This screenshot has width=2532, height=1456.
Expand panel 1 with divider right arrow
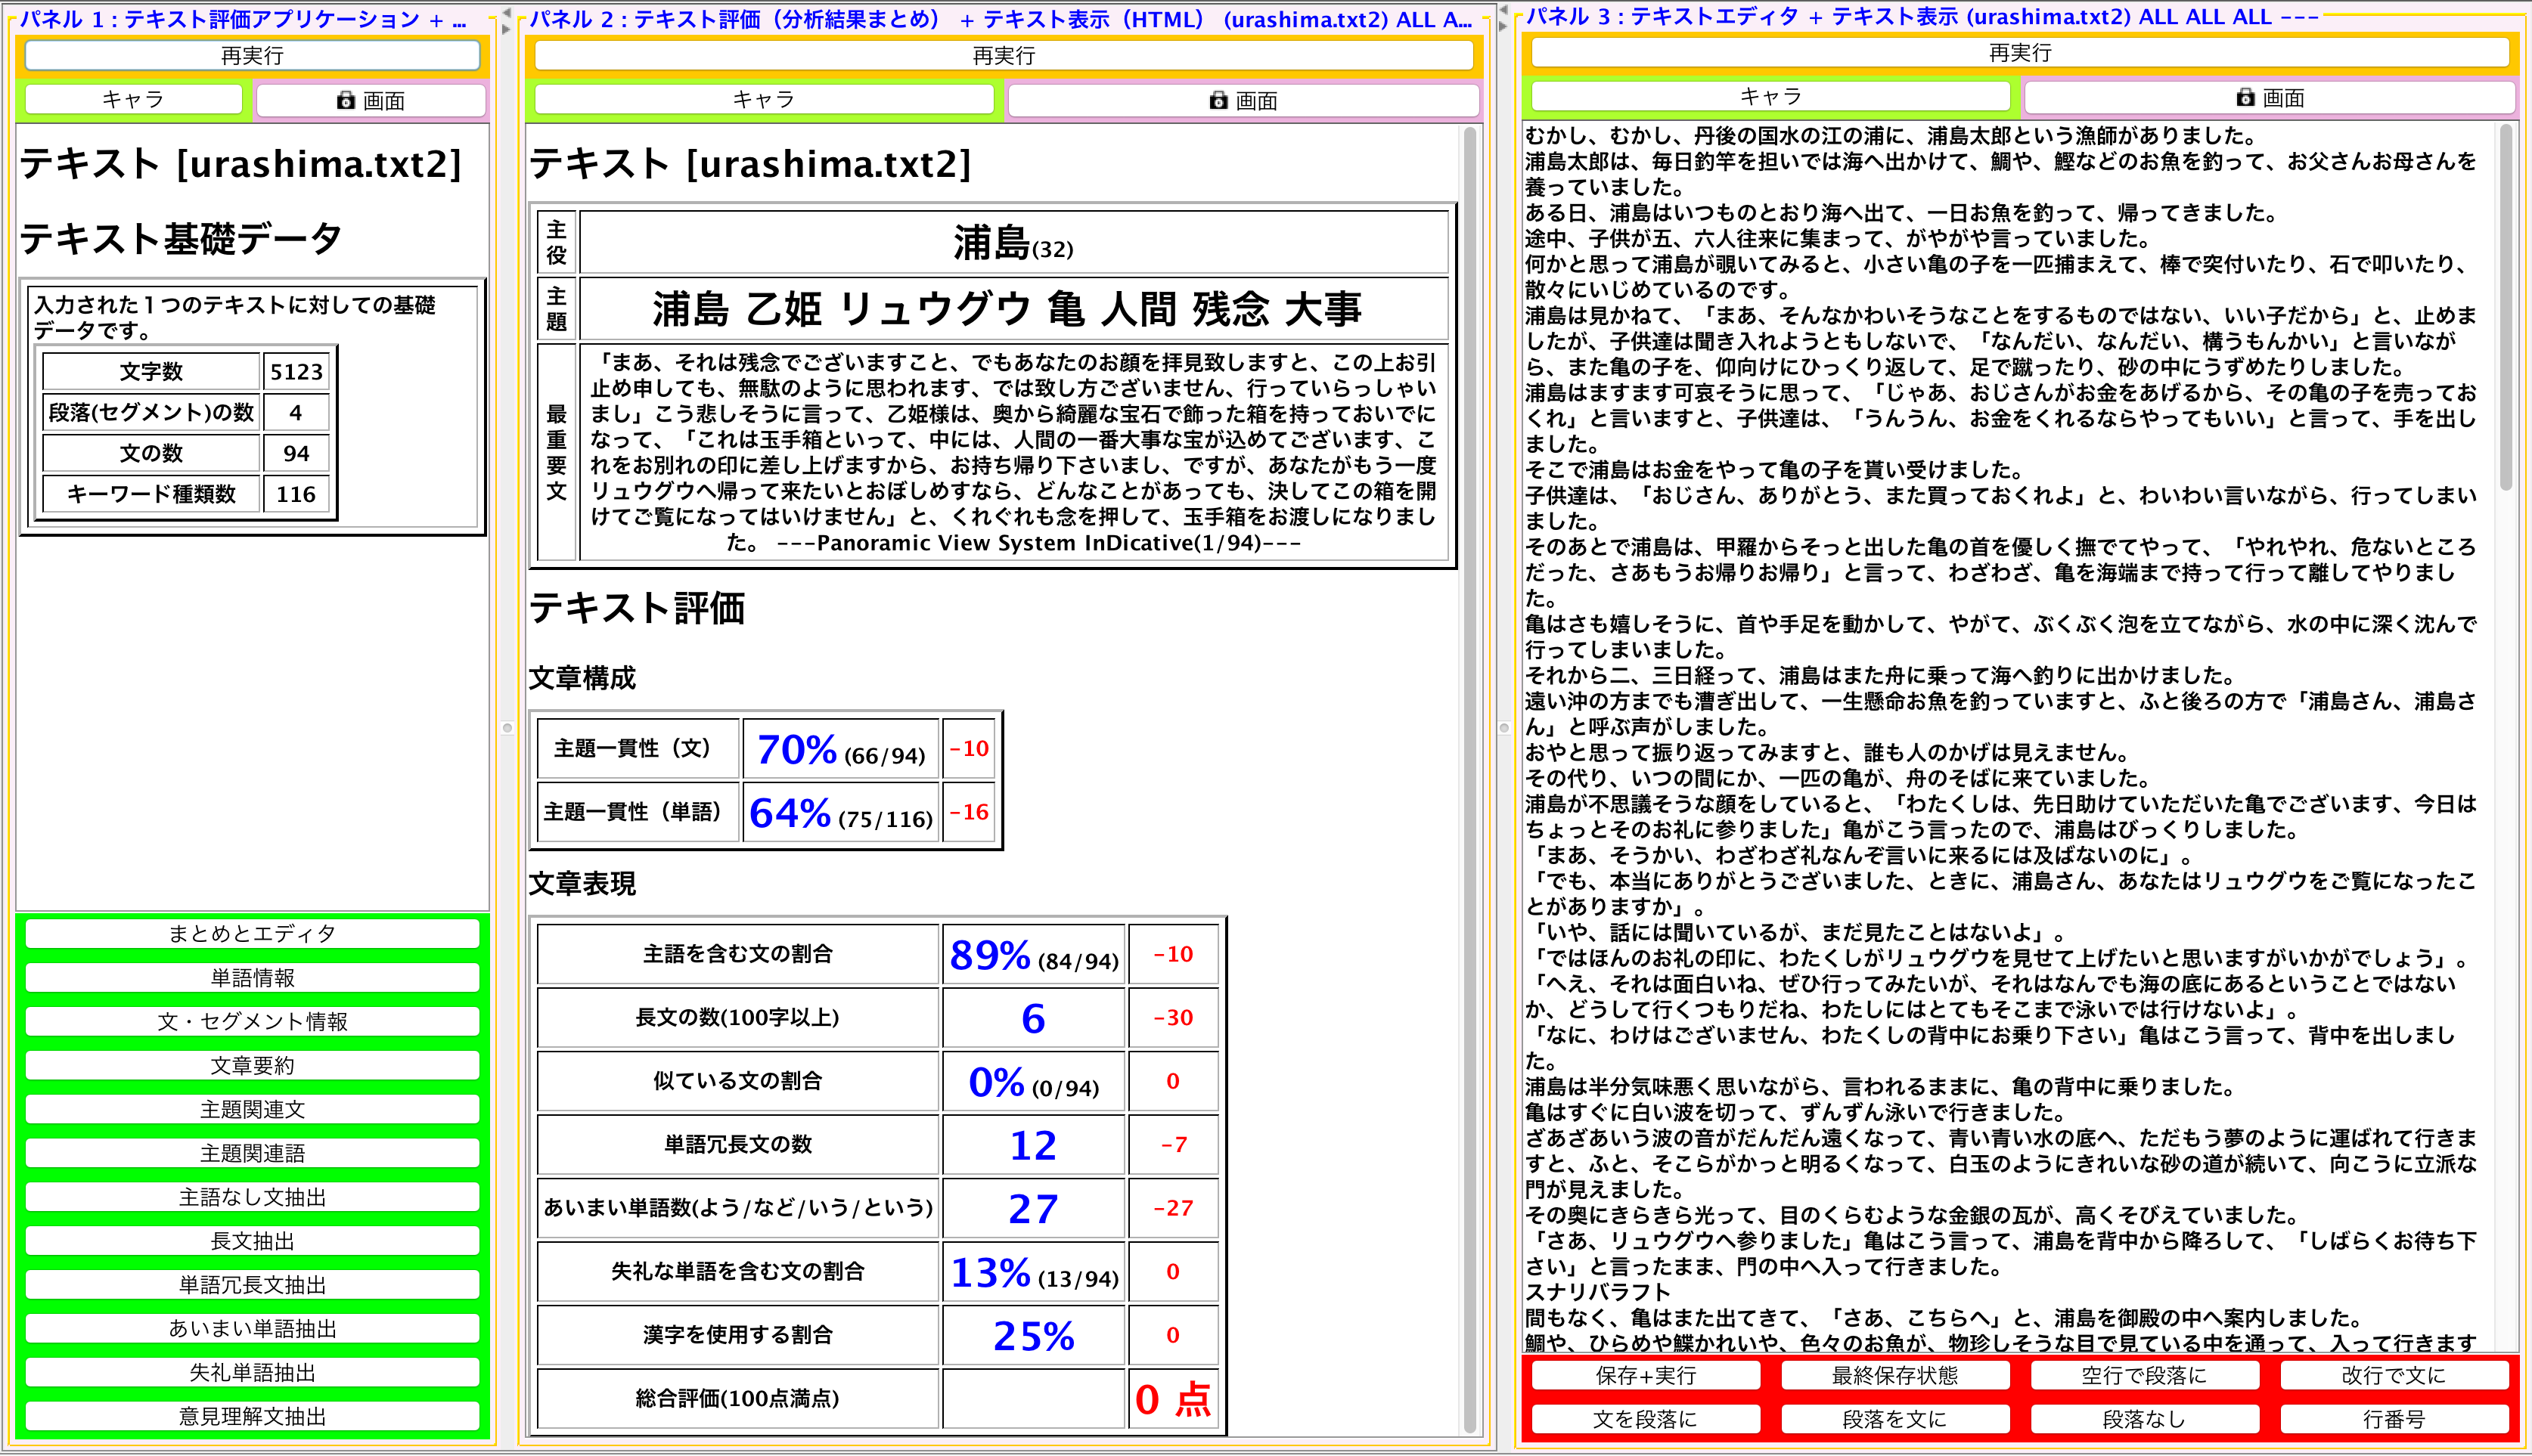pyautogui.click(x=505, y=29)
